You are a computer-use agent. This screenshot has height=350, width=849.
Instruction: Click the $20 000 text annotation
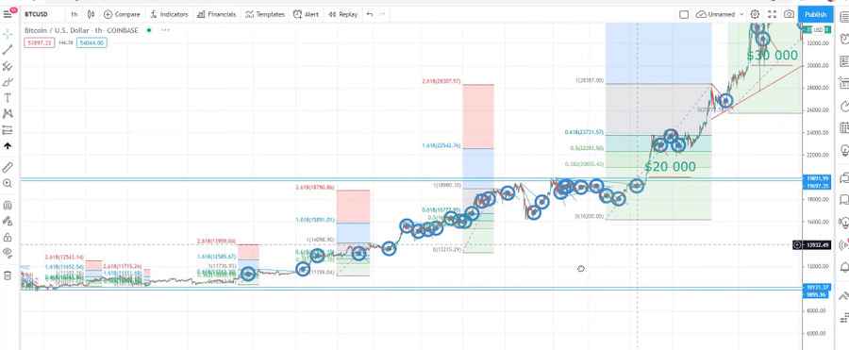670,167
